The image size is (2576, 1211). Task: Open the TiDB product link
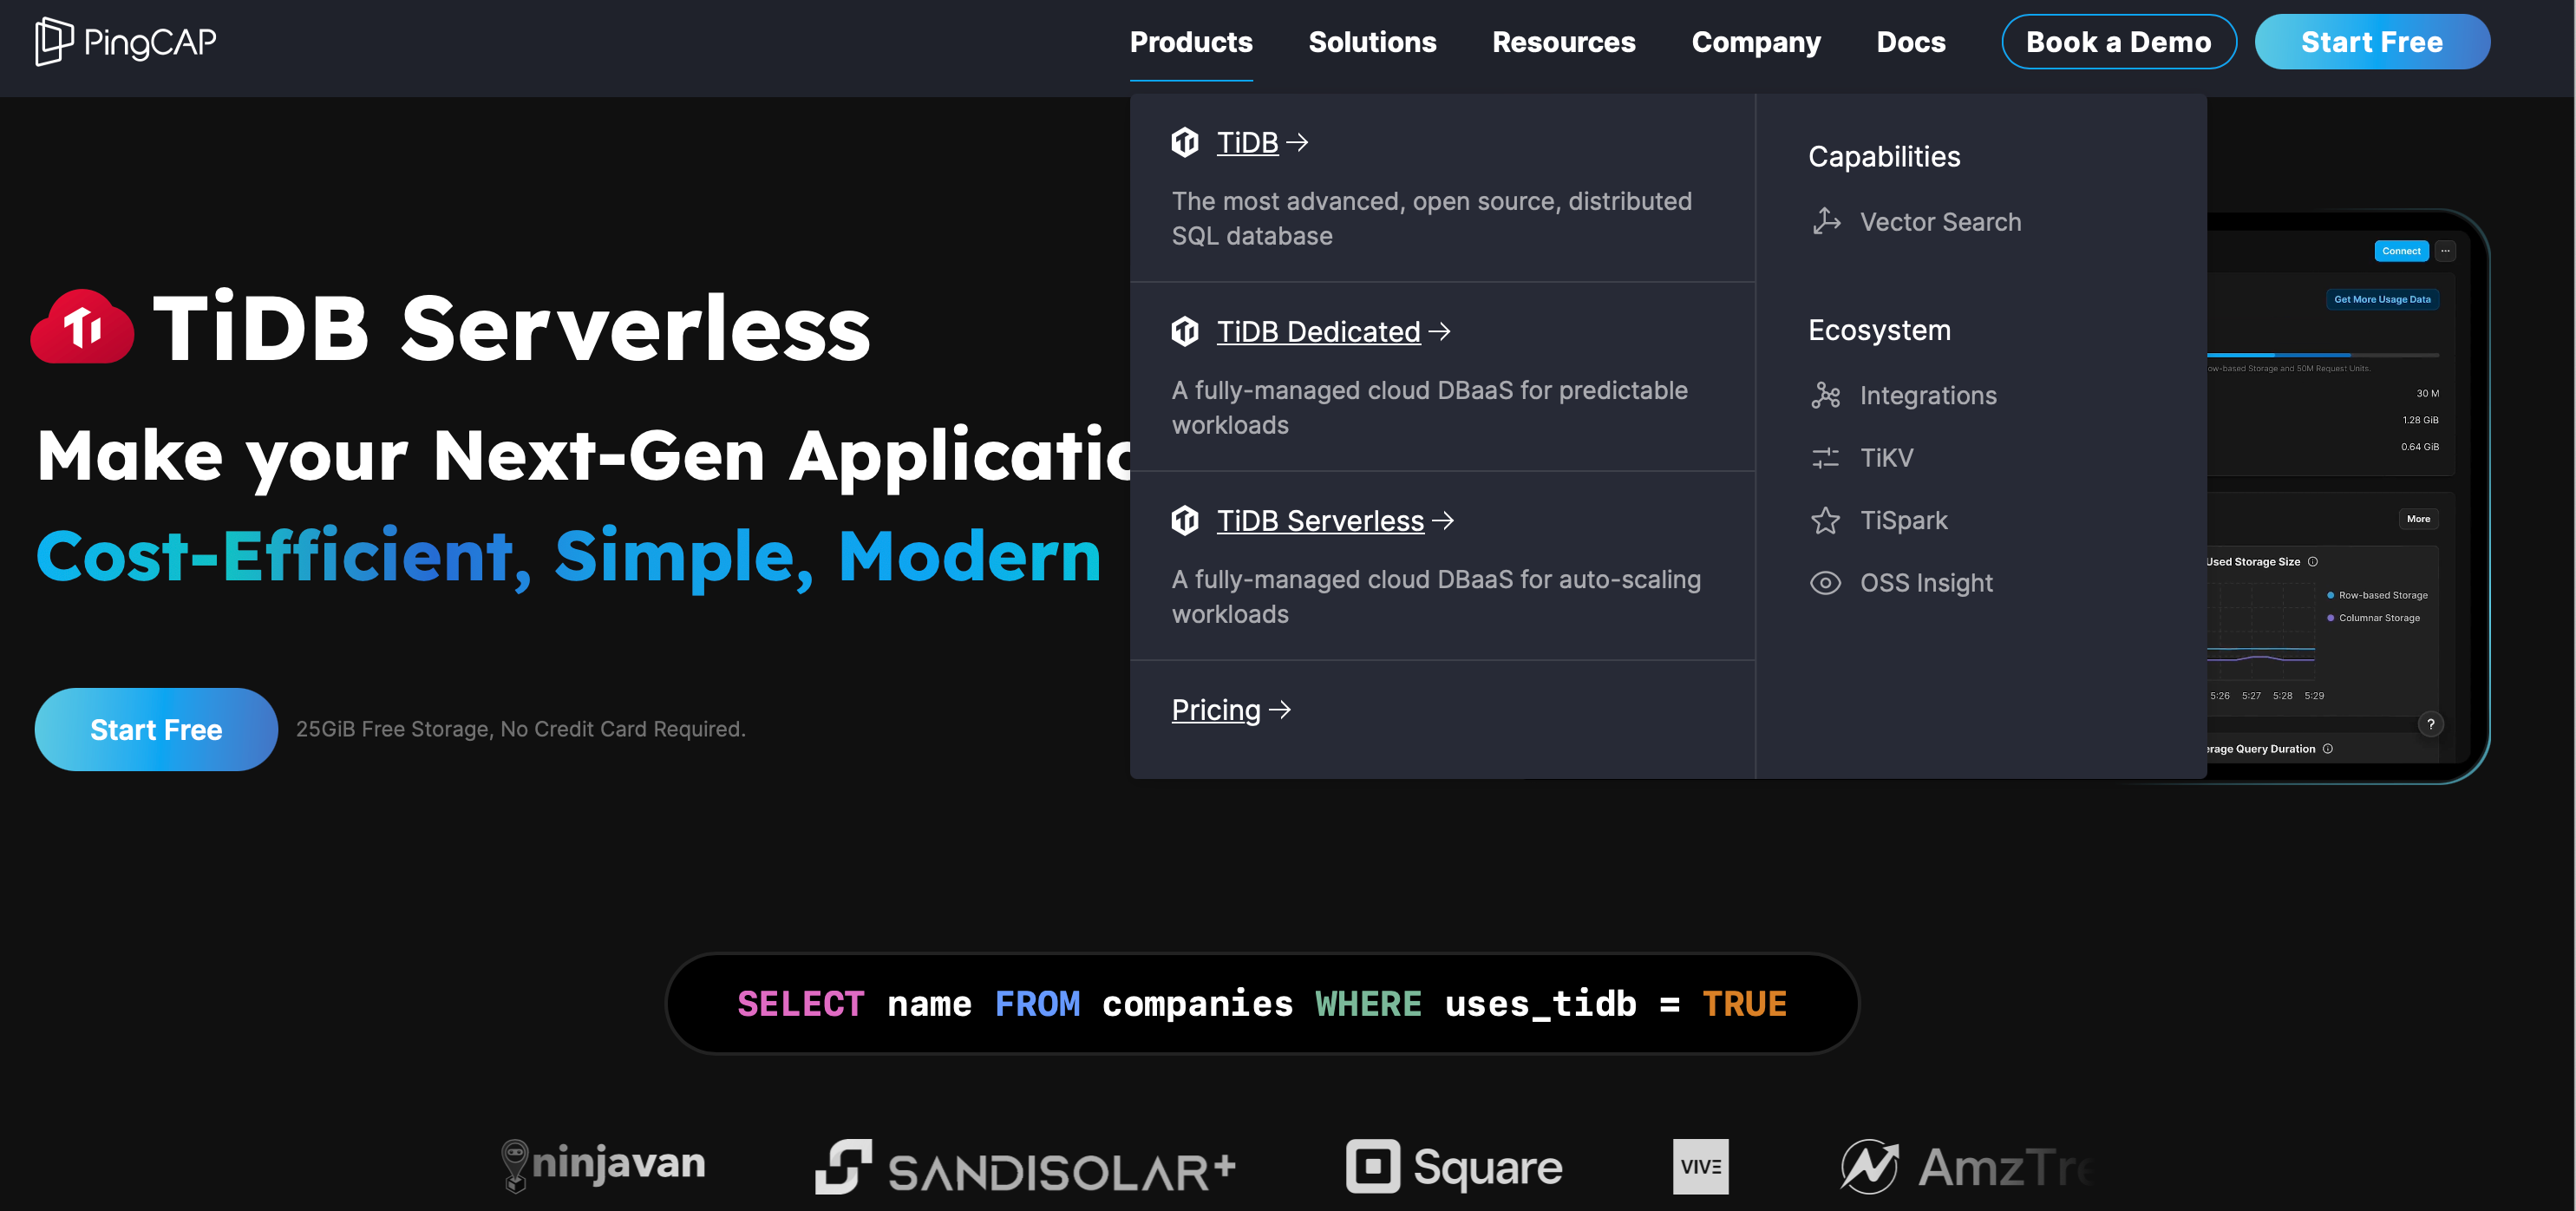pos(1247,142)
